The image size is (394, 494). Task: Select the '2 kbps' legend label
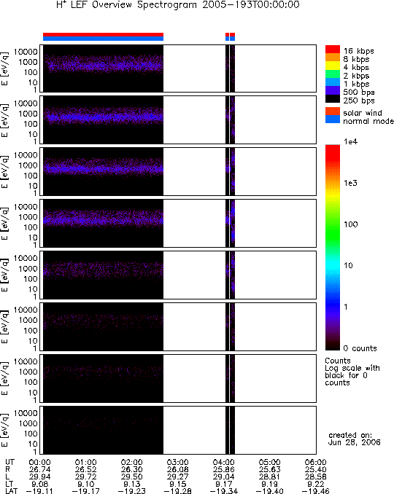357,76
